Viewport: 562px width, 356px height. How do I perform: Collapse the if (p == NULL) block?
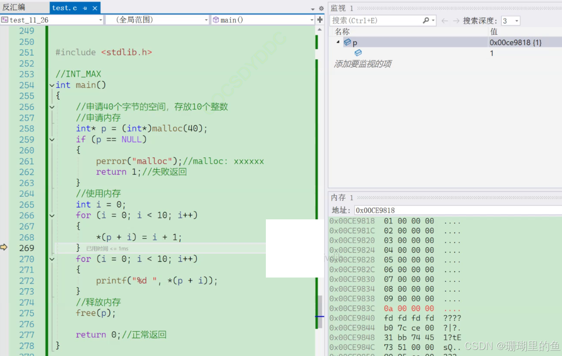click(x=52, y=140)
